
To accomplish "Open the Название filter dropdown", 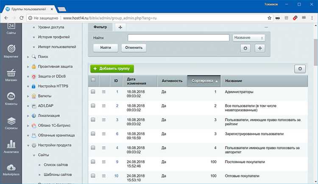I will coord(248,38).
